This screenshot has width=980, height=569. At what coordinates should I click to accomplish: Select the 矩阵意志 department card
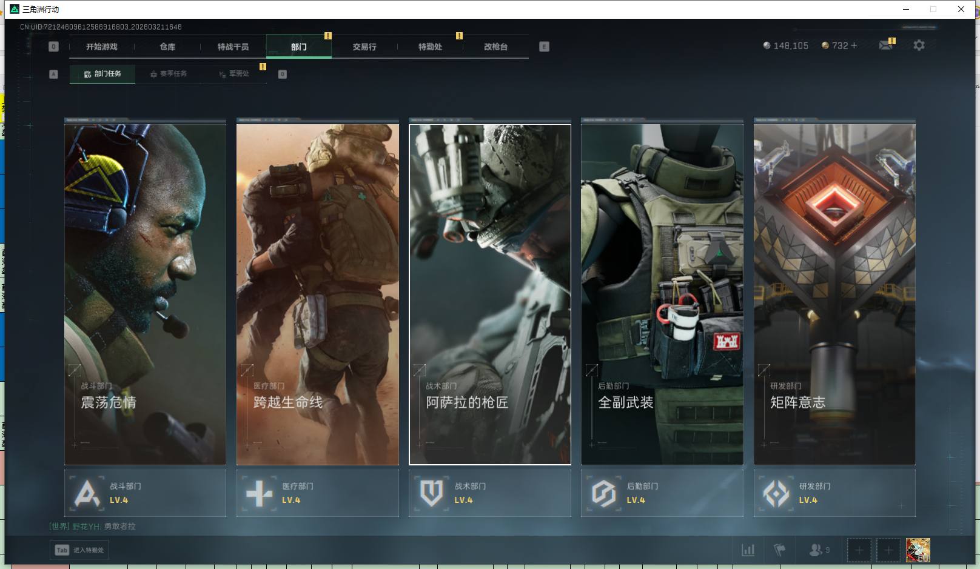click(x=834, y=294)
